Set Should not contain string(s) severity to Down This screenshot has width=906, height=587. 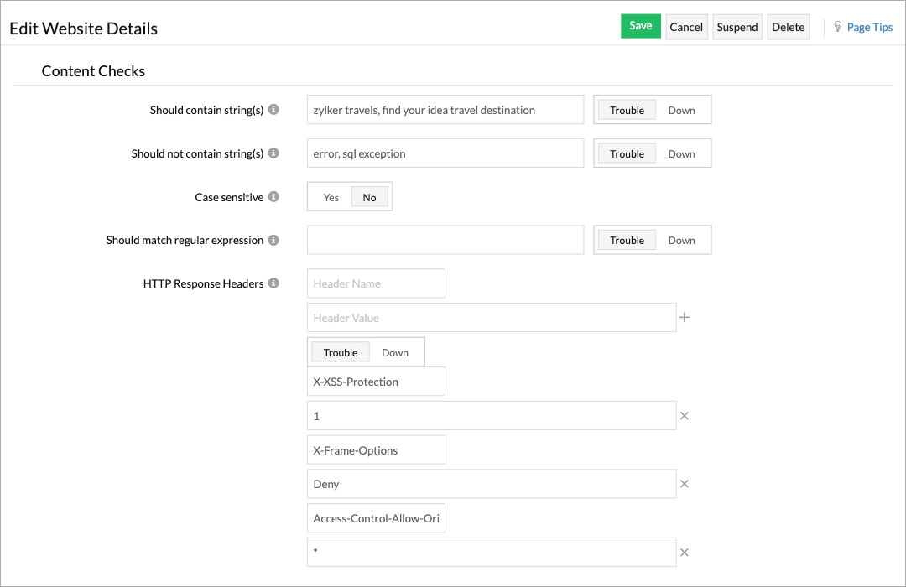click(682, 153)
